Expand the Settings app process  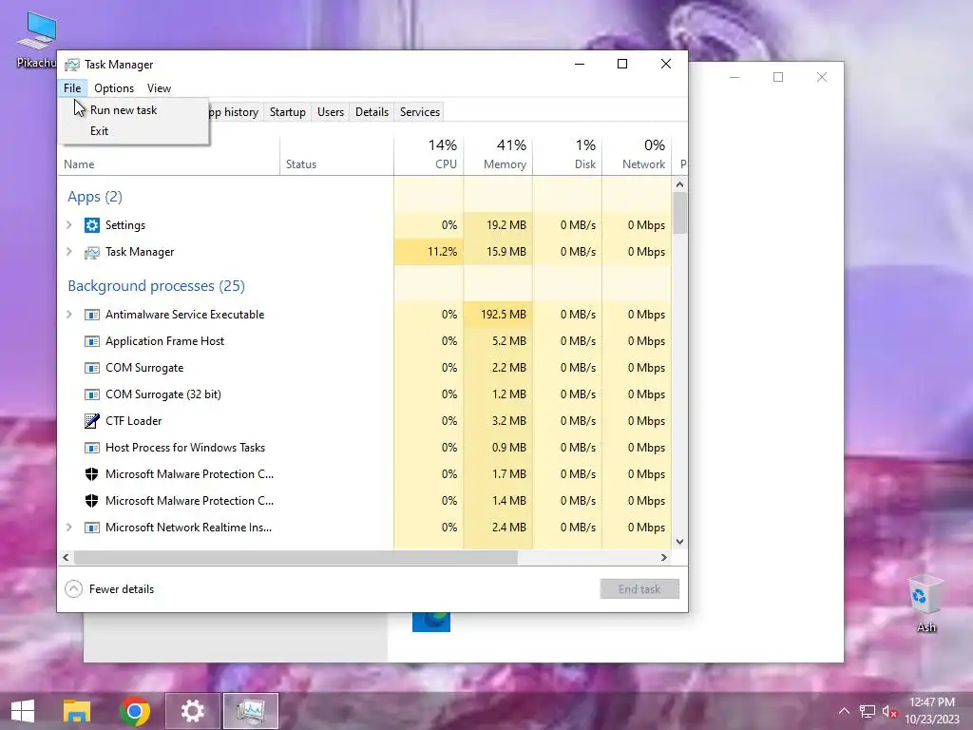69,224
